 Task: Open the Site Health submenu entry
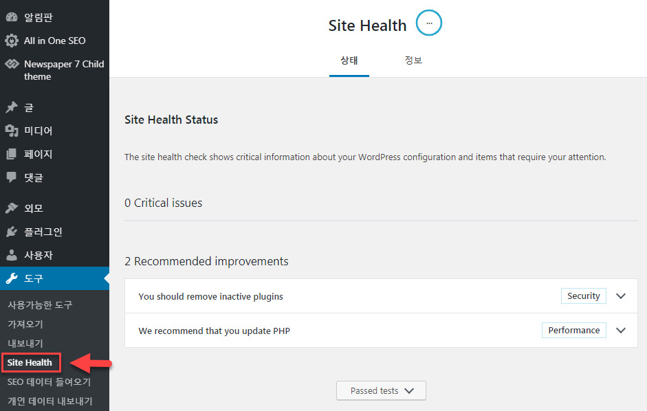pos(31,362)
